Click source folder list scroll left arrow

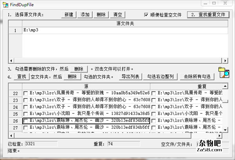point(11,61)
